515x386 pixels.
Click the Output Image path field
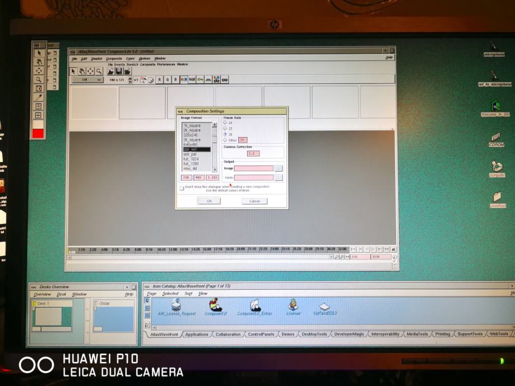click(253, 168)
